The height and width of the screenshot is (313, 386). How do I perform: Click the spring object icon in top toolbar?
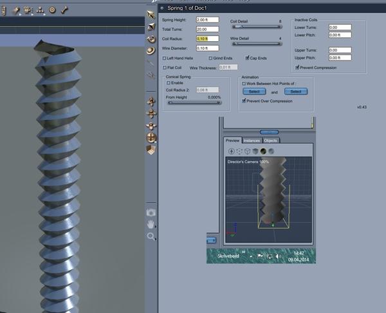[x=3, y=10]
